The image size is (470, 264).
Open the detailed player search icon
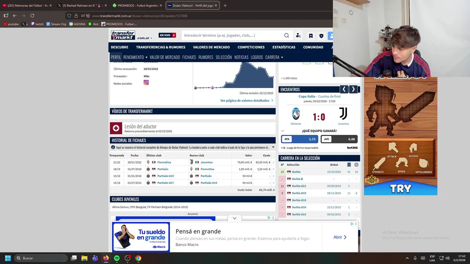coord(298,36)
